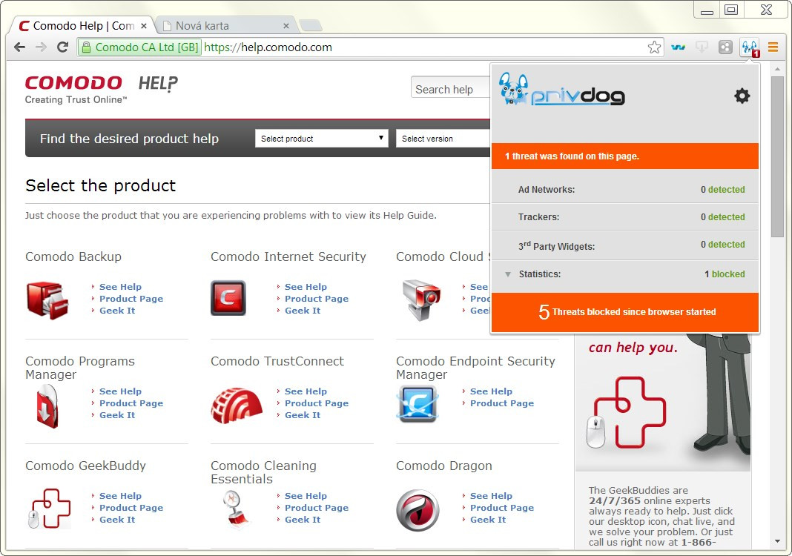Expand the Statistics row triangle
The height and width of the screenshot is (556, 792).
508,274
